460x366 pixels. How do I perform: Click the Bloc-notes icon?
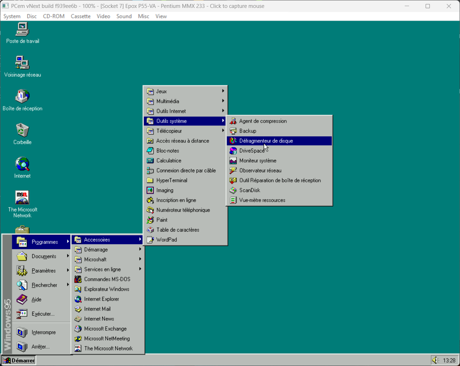point(150,151)
